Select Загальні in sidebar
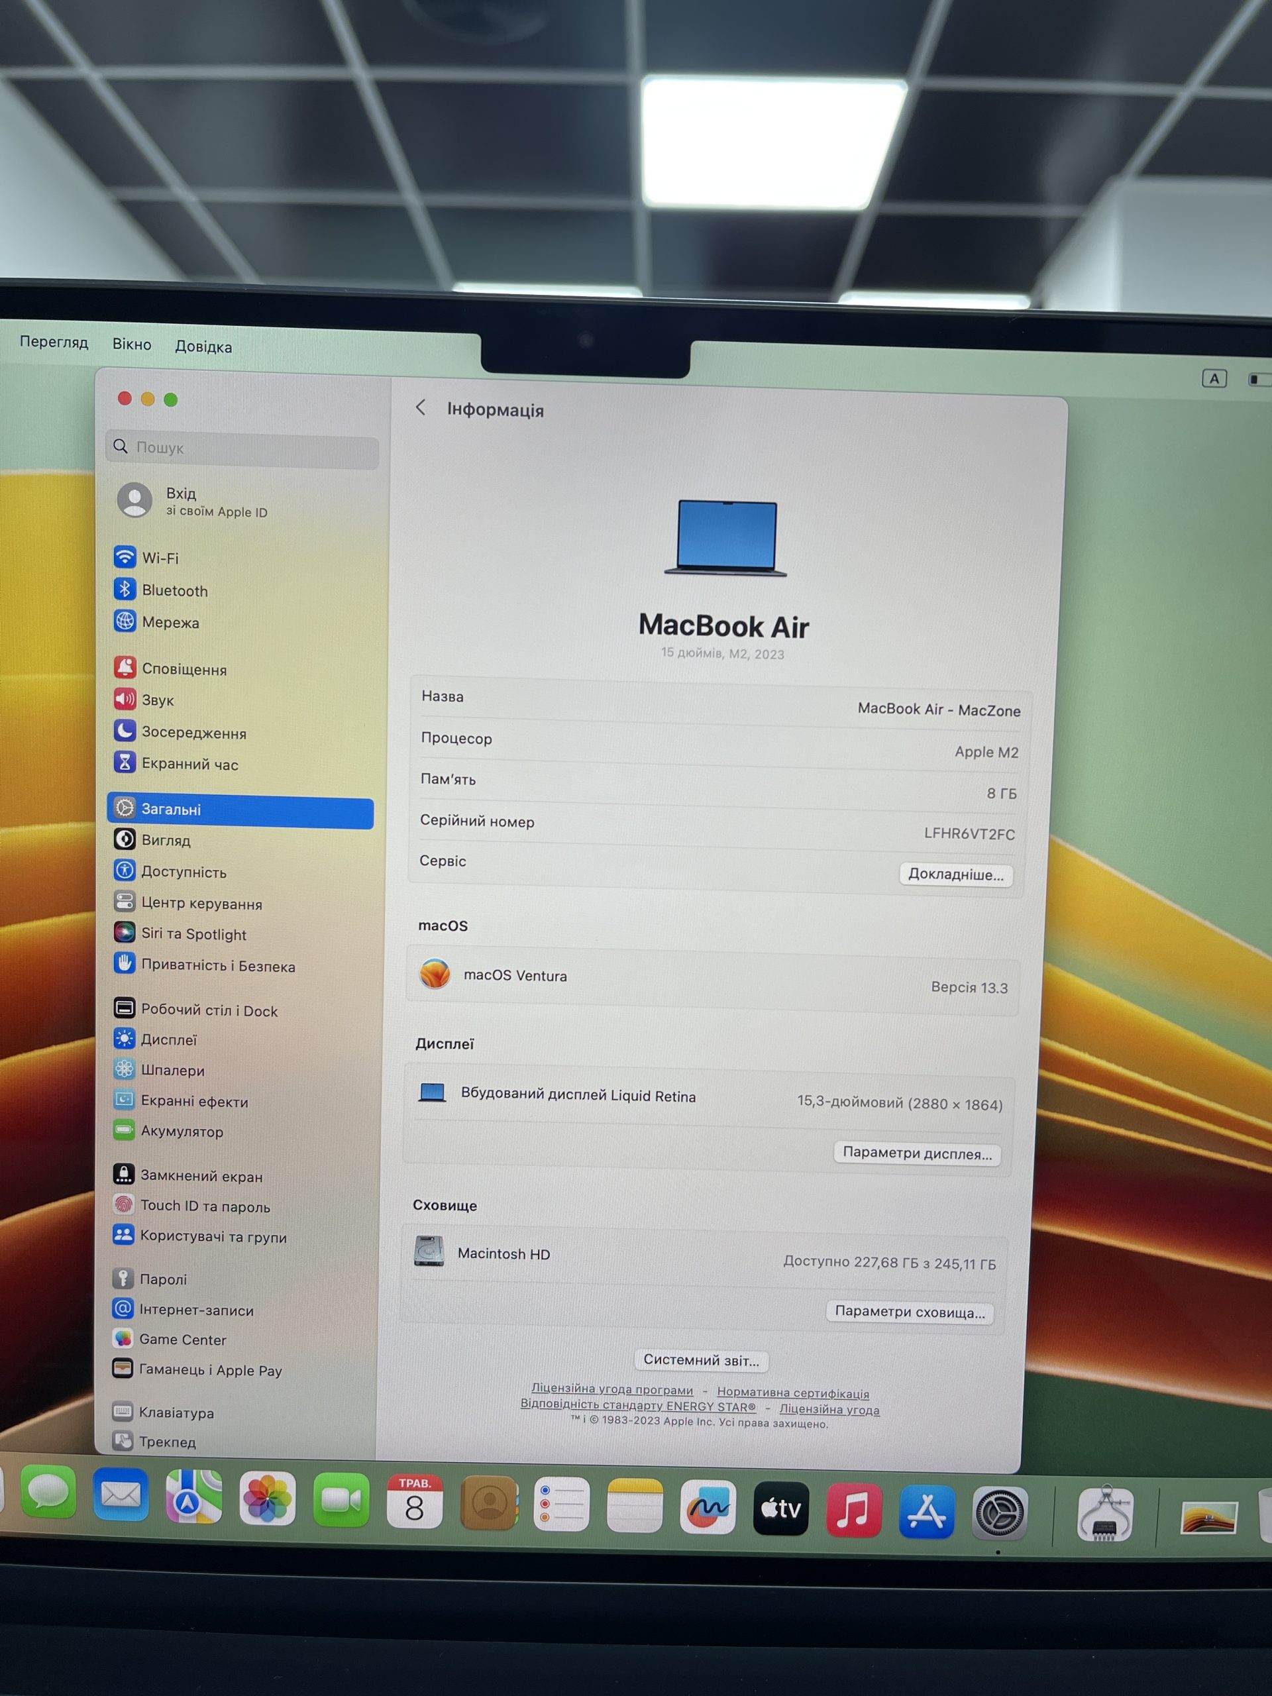Screen dimensions: 1272x1696 (x=240, y=810)
